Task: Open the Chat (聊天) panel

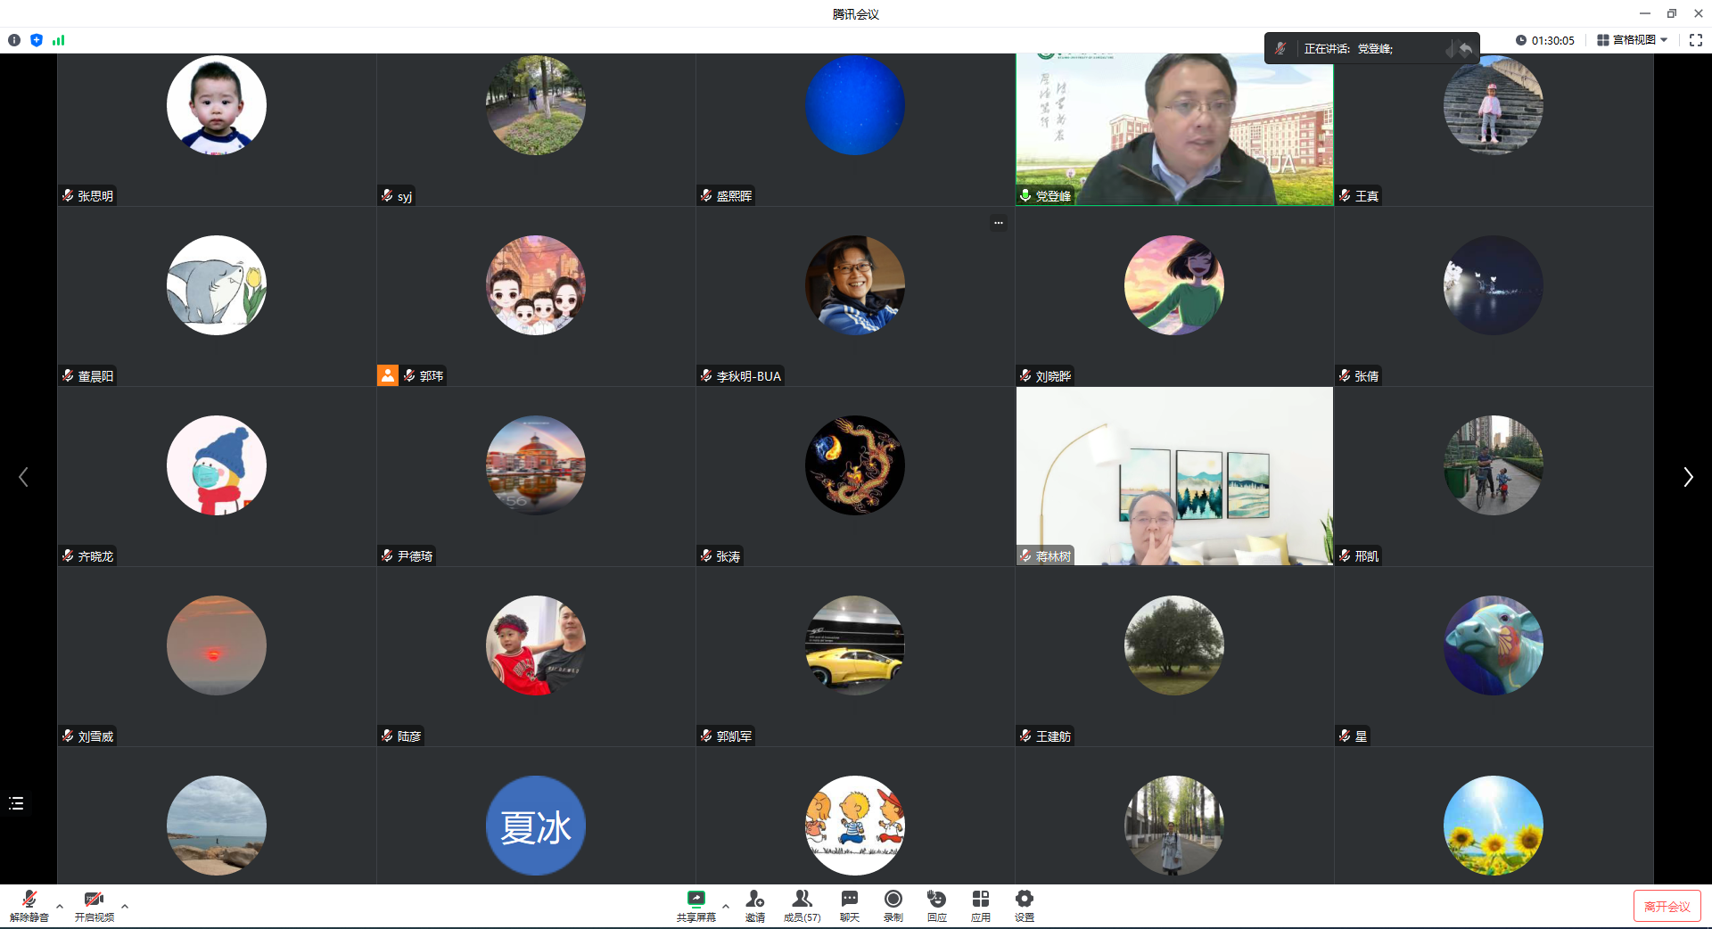Action: pyautogui.click(x=849, y=905)
